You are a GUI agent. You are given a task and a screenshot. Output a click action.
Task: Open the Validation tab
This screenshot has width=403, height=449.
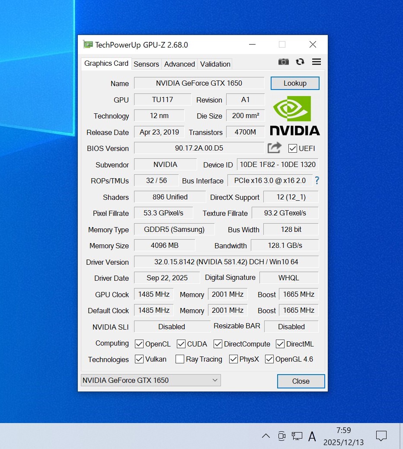click(215, 64)
